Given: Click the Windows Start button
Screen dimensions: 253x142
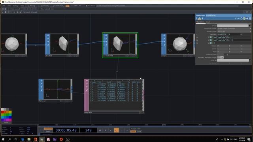Looking at the screenshot, I should (x=3, y=139).
